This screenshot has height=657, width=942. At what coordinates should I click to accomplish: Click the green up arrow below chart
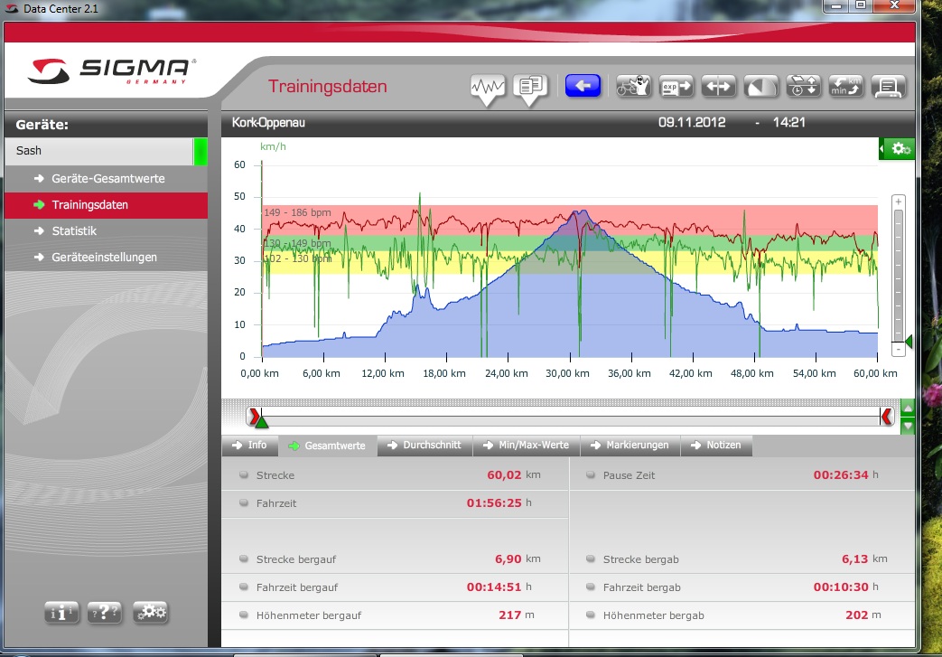pos(909,408)
